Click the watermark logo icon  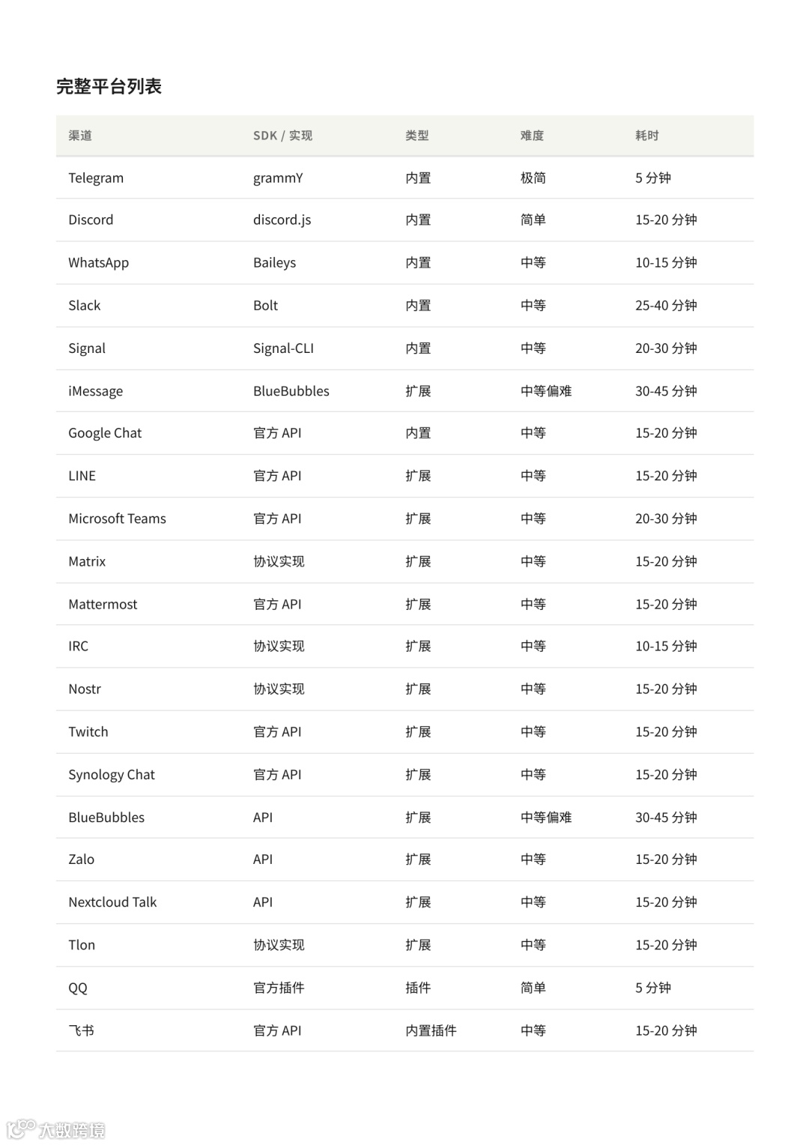[x=21, y=1129]
